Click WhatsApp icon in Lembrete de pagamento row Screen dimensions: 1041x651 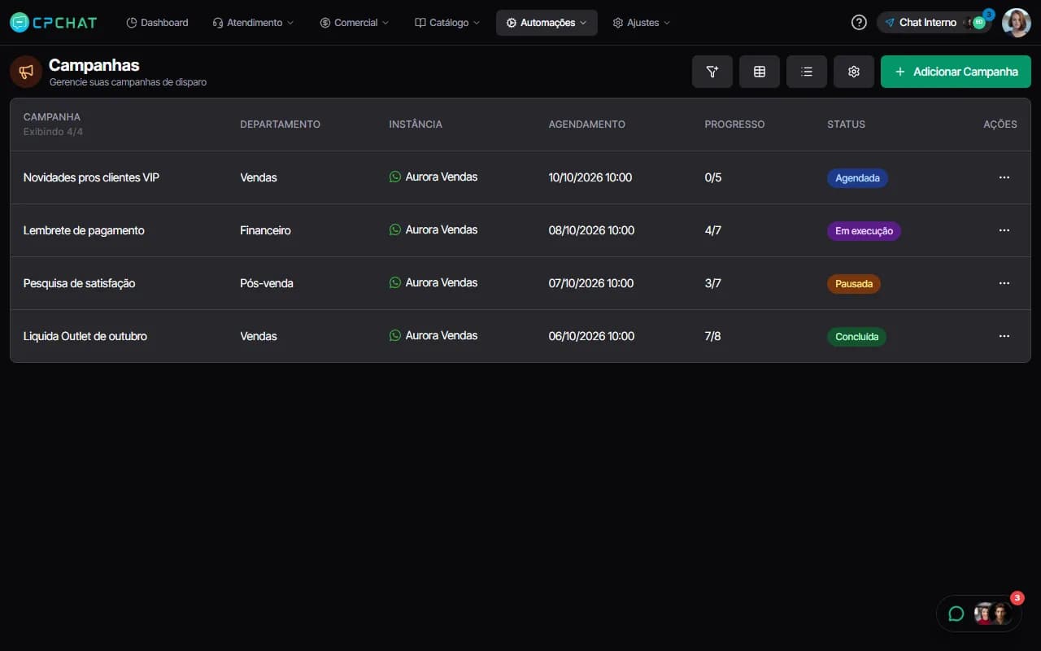[395, 229]
